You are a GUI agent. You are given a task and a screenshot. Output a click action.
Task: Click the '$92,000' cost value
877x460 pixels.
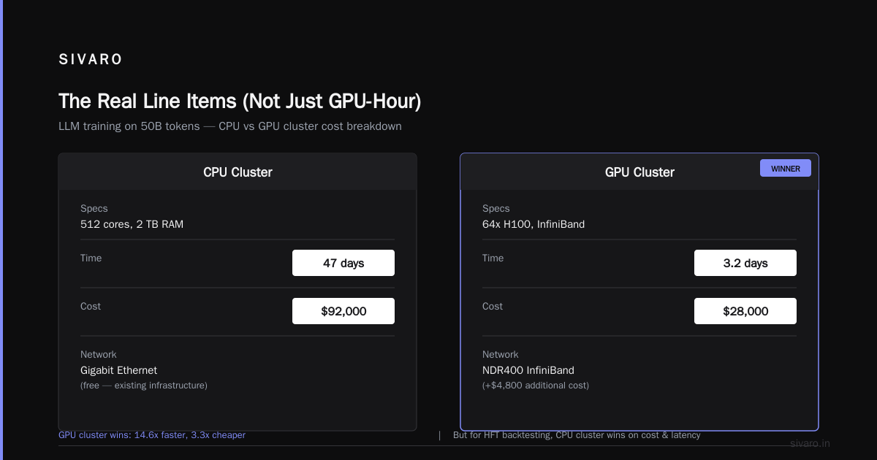tap(343, 311)
